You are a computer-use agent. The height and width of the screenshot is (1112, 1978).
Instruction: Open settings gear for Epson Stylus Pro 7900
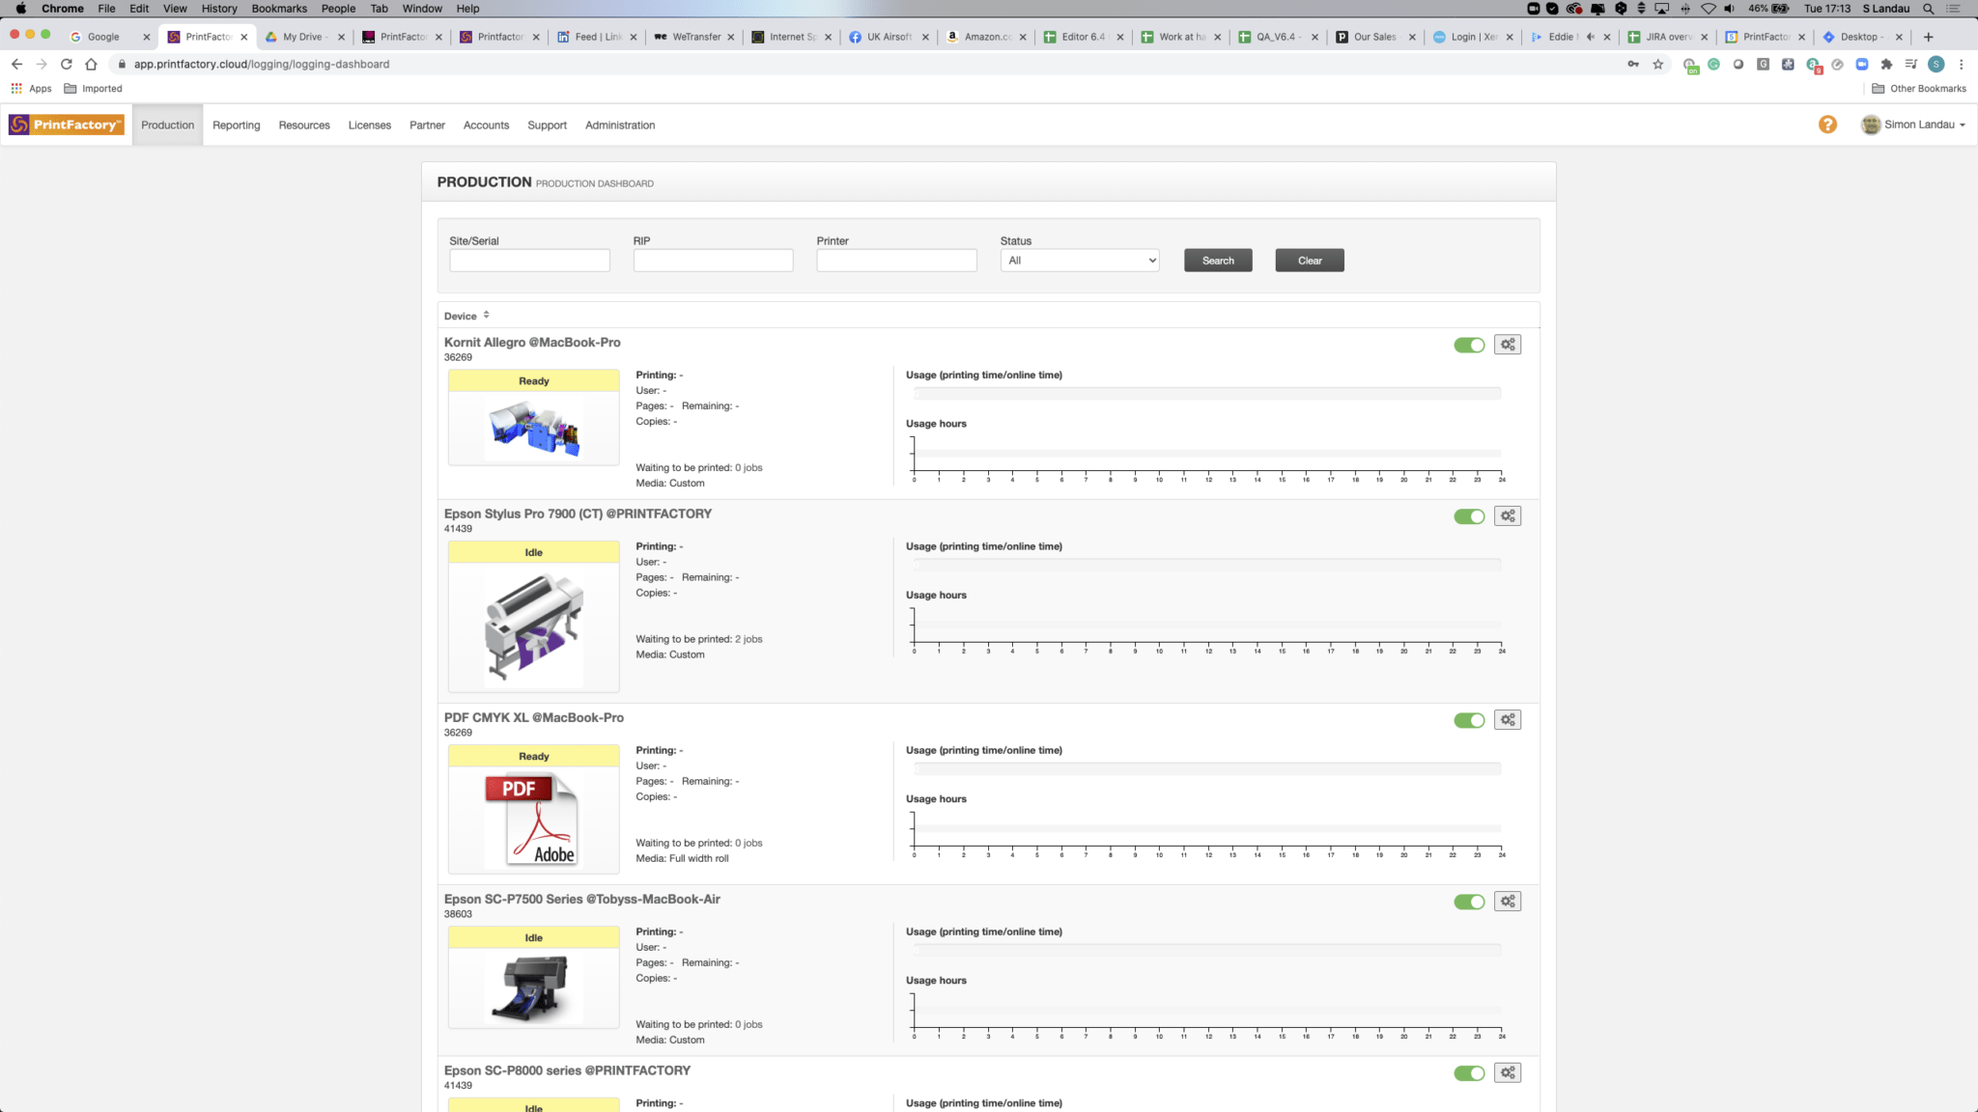[1508, 515]
